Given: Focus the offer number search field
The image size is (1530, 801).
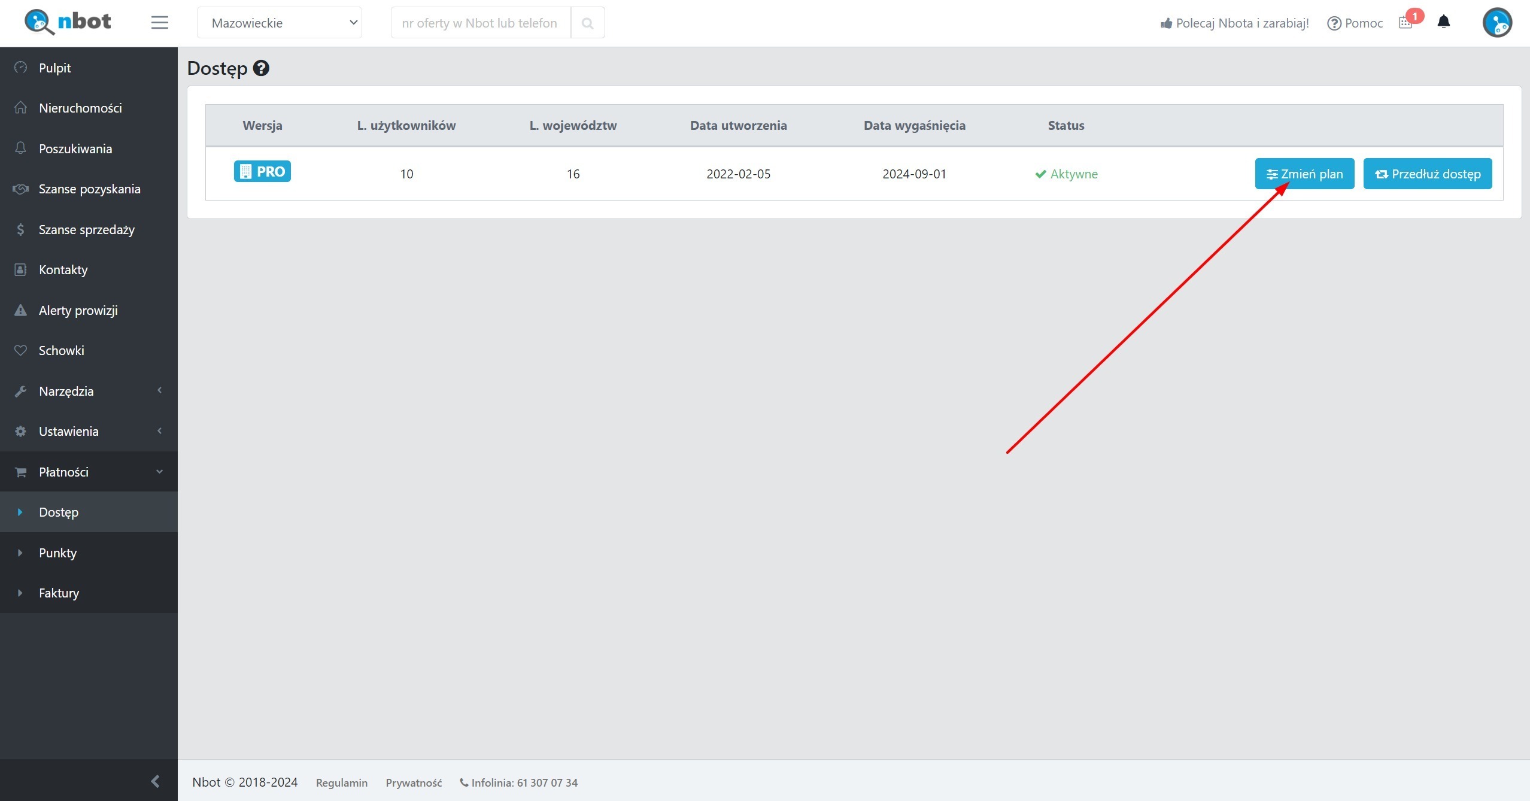Looking at the screenshot, I should point(480,23).
